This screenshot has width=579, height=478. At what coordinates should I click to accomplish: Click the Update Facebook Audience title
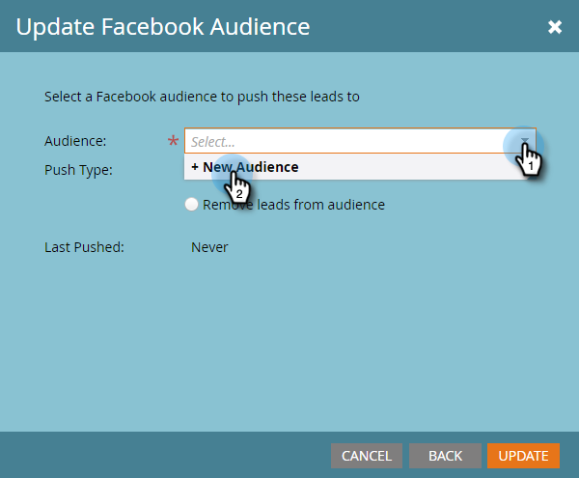point(163,27)
